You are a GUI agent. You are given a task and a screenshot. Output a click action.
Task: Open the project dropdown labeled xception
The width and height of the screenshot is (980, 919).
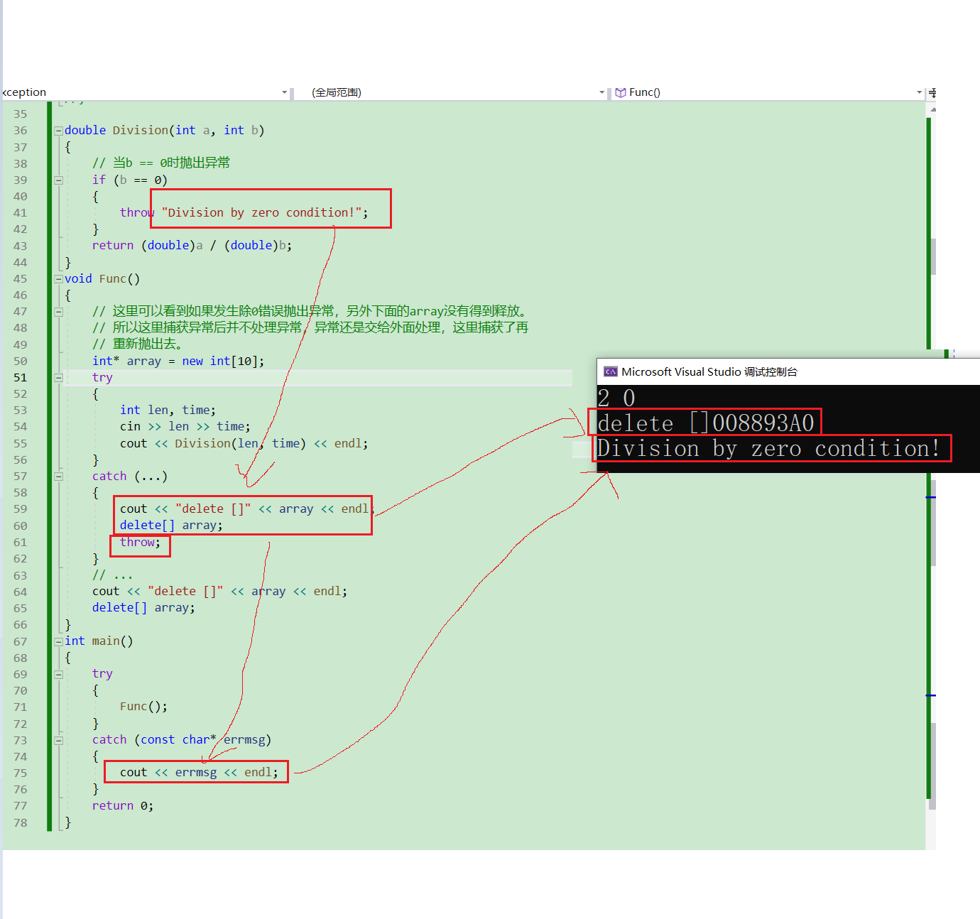(x=146, y=92)
